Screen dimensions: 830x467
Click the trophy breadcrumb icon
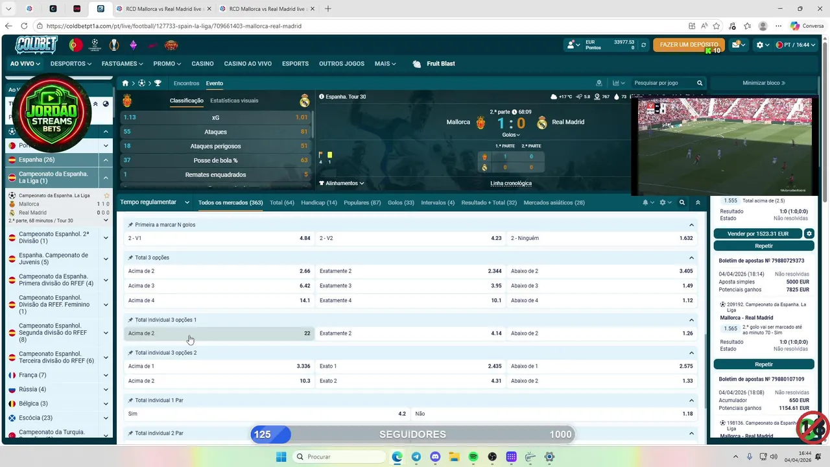point(158,83)
